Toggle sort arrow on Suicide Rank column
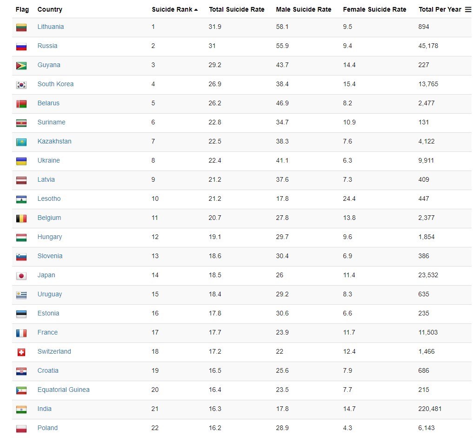 196,10
